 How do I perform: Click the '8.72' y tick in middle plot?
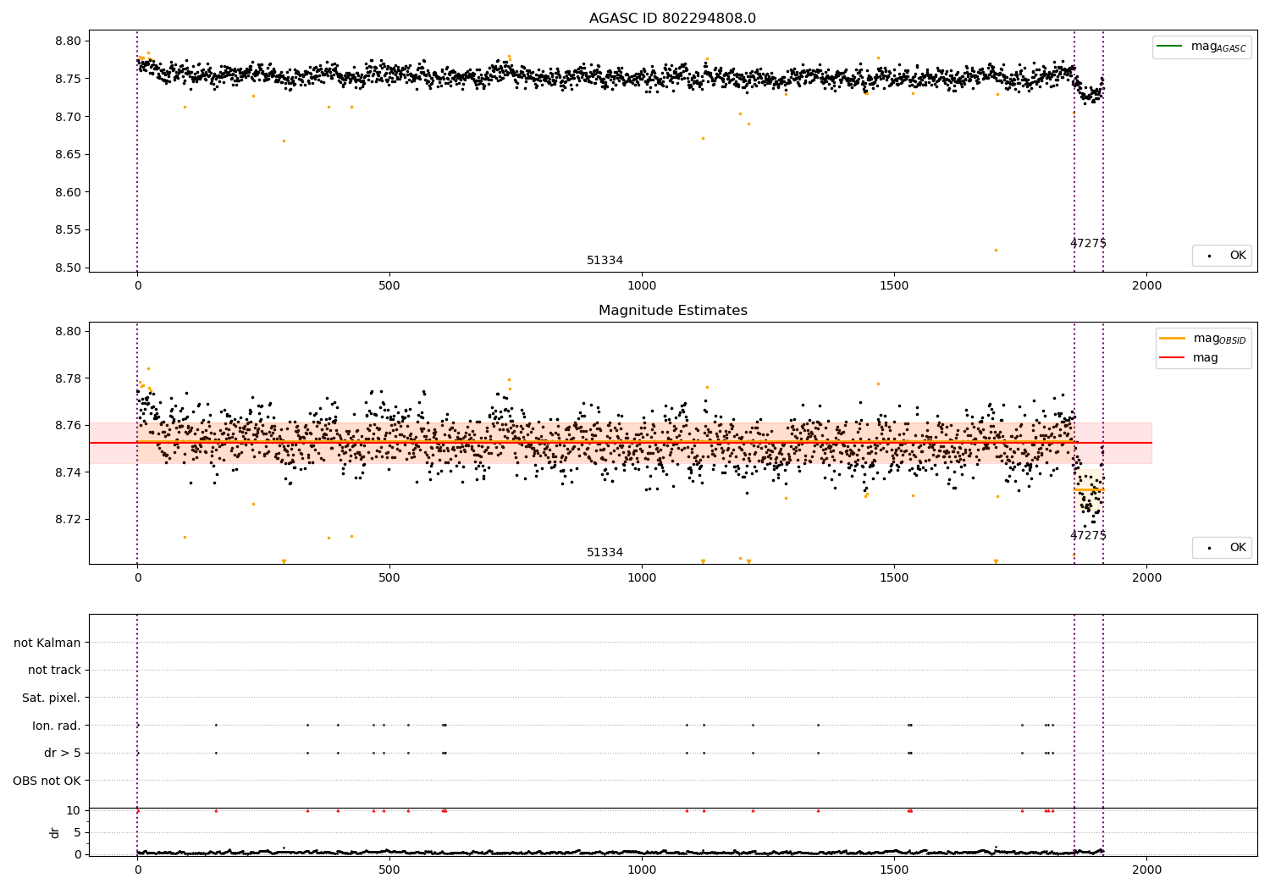point(68,519)
